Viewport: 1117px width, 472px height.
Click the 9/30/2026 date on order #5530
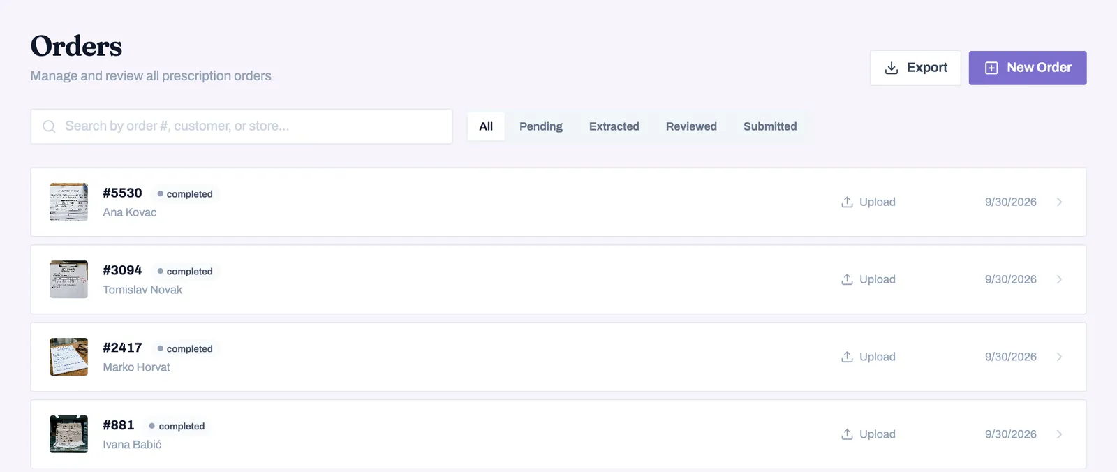coord(1011,202)
